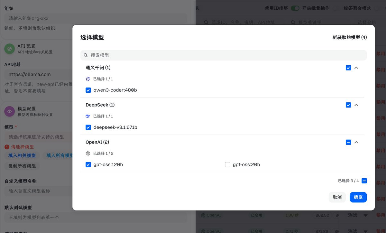Enable the 开启批量操作 switch
Viewport: 386px width, 233px height.
[x=336, y=8]
